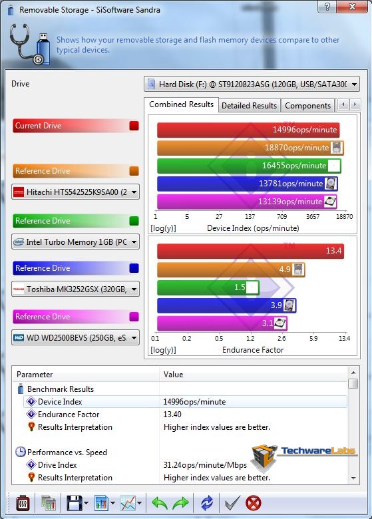Click the checkmark OK icon
Image resolution: width=372 pixels, height=519 pixels.
(x=232, y=503)
